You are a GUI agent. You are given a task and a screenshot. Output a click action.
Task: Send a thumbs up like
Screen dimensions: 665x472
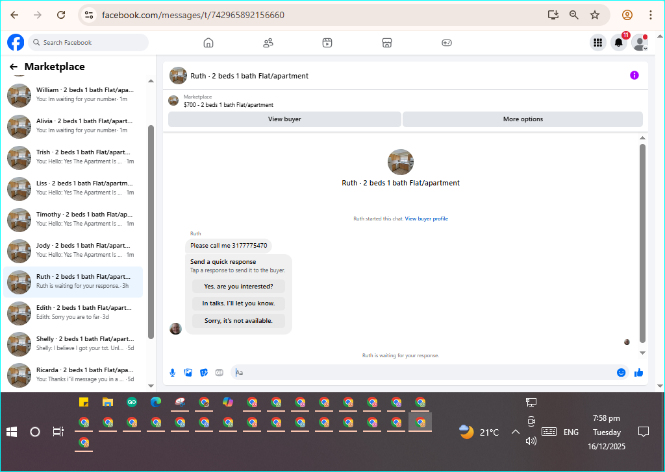click(x=639, y=373)
